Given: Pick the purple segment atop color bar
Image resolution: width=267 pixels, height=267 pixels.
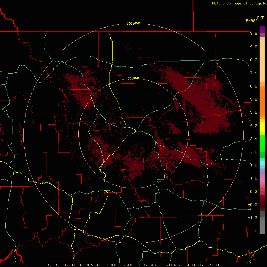Looking at the screenshot, I should click(x=262, y=30).
